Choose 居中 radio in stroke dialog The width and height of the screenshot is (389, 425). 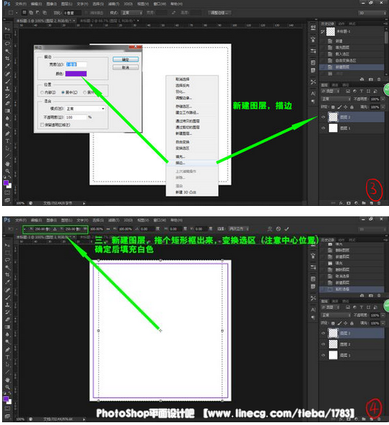click(63, 93)
